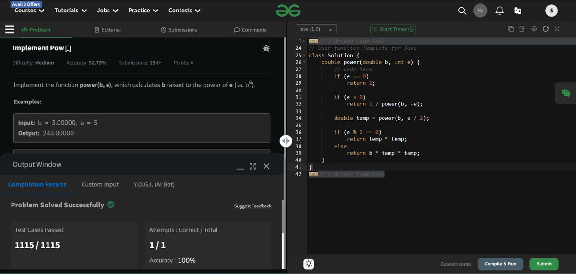Screen dimensions: 576x274
Task: Reset code with the refresh icon
Action: click(545, 29)
